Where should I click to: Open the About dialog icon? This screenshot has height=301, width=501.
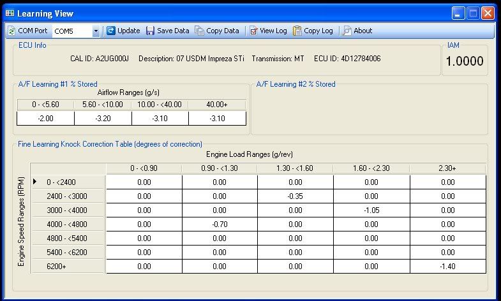347,31
